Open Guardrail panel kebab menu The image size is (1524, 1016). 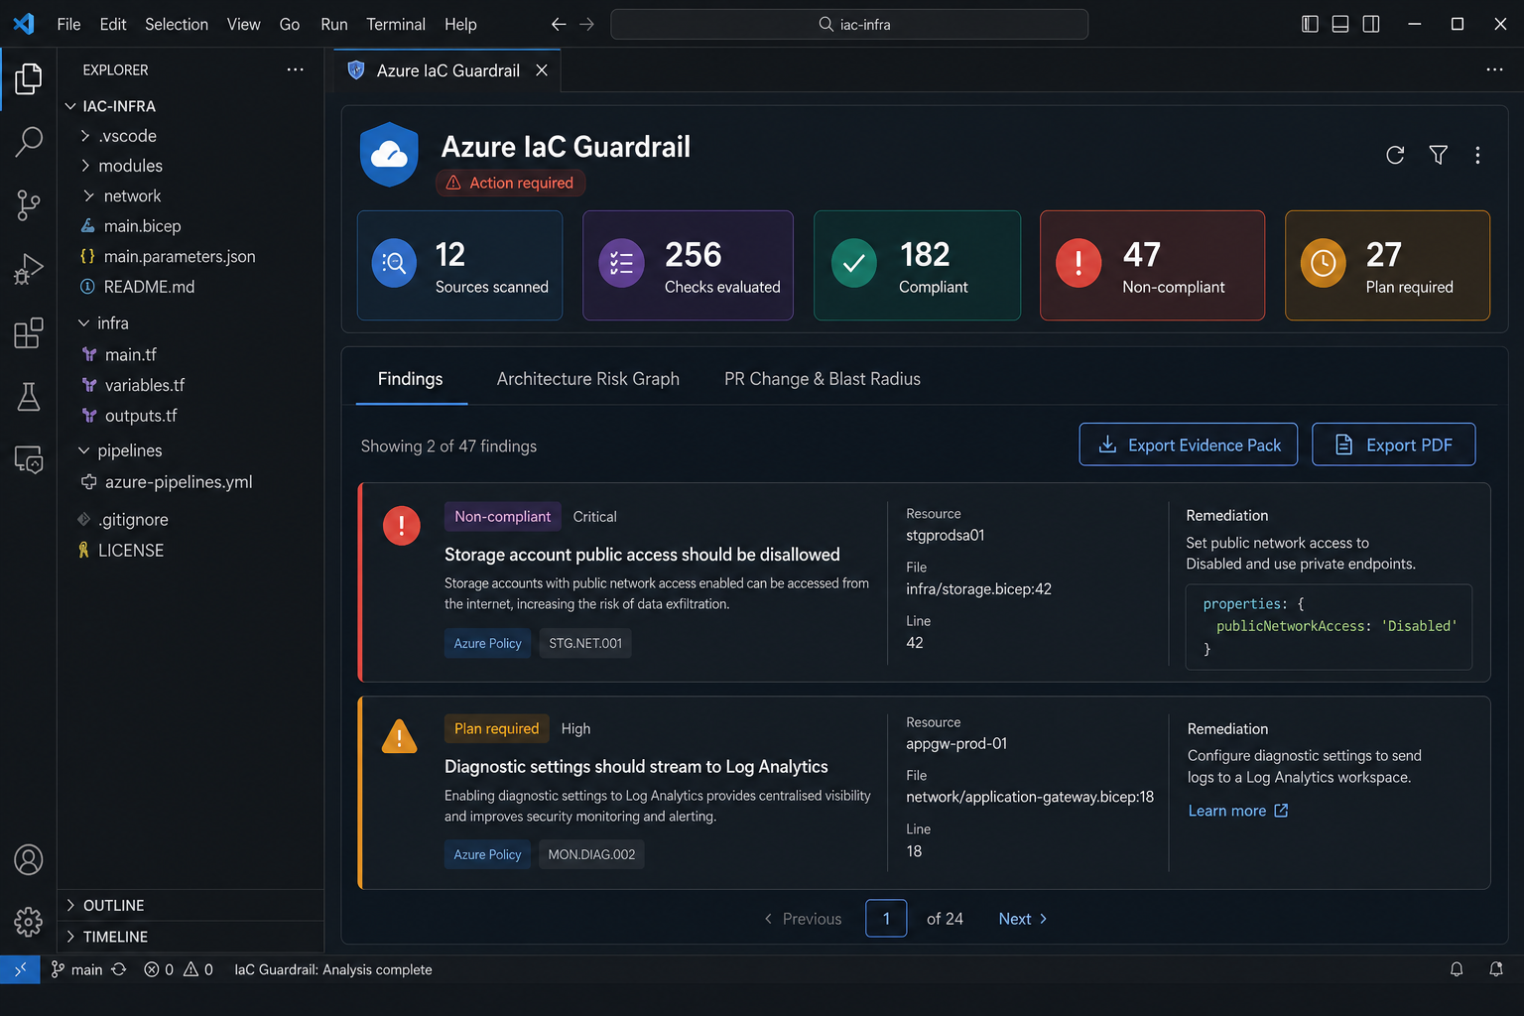(1477, 155)
